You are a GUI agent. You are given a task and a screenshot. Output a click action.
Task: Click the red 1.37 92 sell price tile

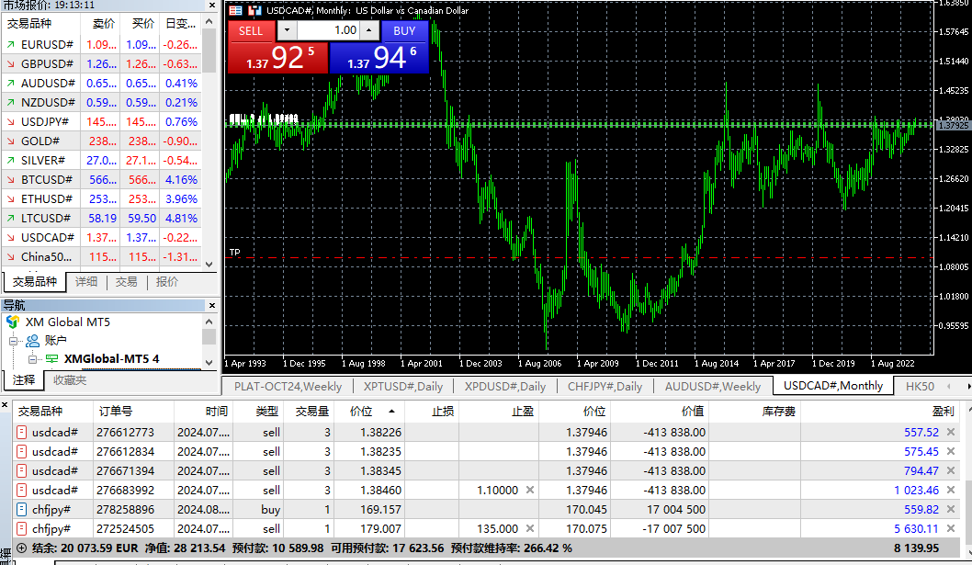pos(277,58)
